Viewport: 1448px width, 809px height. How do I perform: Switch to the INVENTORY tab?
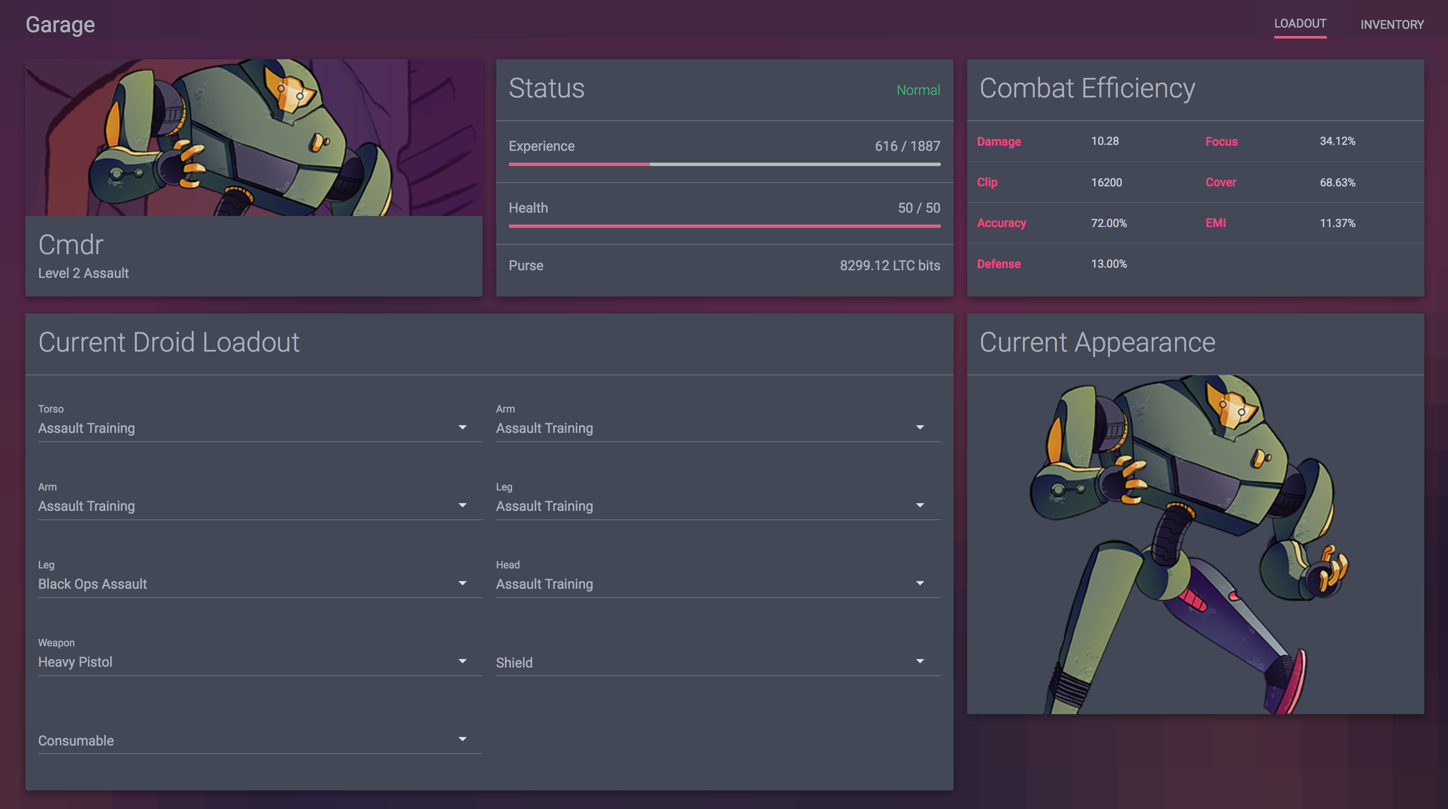coord(1391,24)
